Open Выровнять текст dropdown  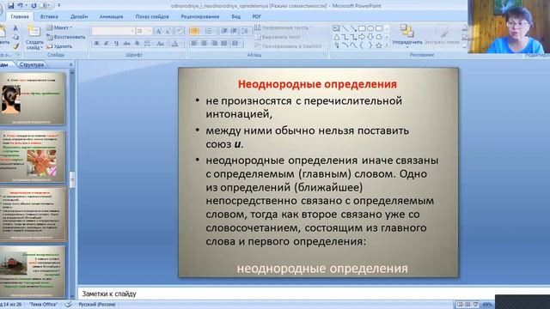279,37
